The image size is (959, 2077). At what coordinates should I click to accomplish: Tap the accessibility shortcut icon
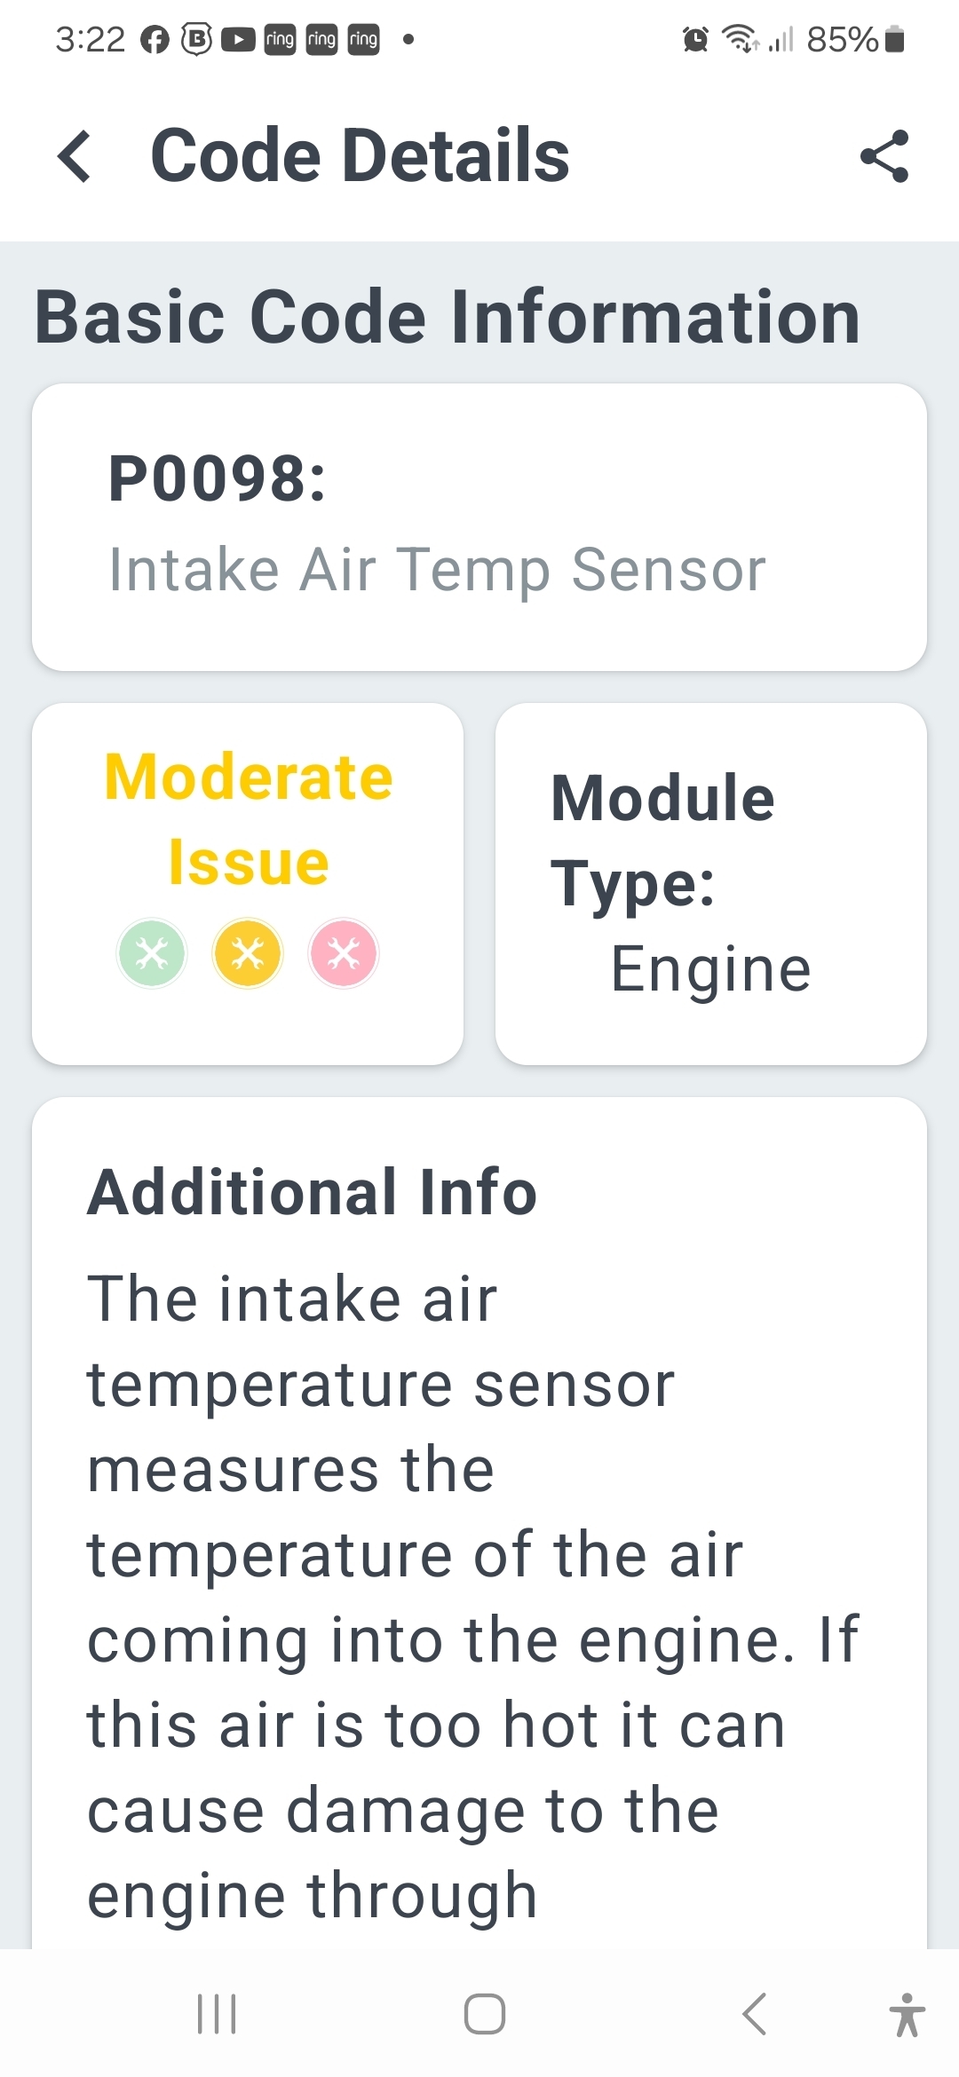pyautogui.click(x=907, y=2013)
